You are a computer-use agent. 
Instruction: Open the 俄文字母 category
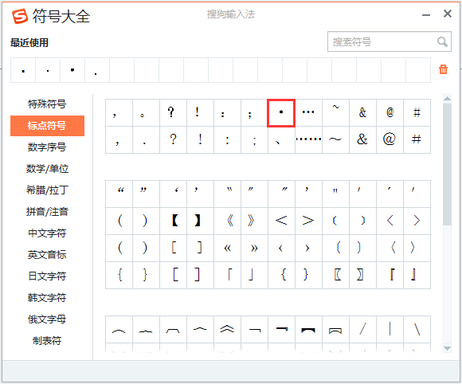tap(47, 319)
